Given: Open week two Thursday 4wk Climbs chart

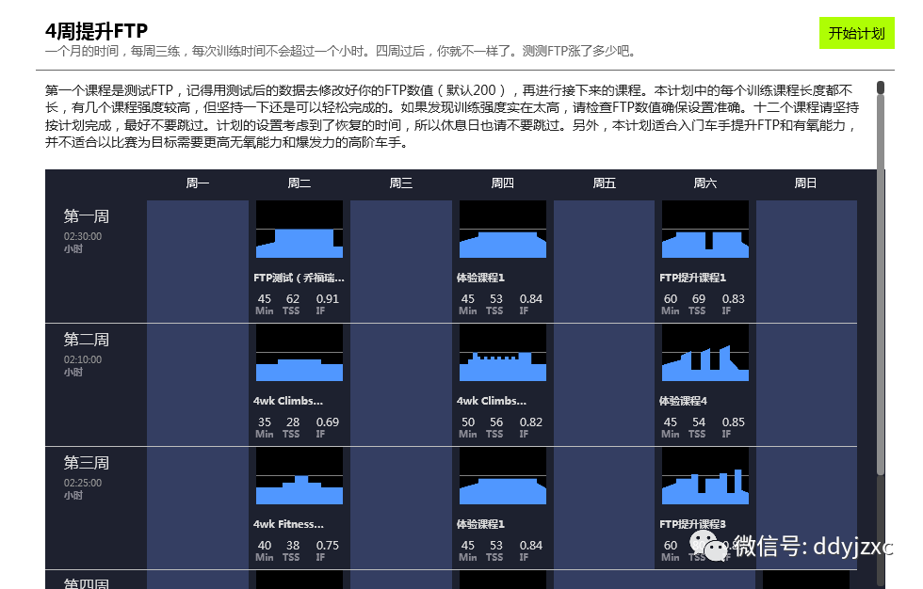Looking at the screenshot, I should click(x=503, y=353).
